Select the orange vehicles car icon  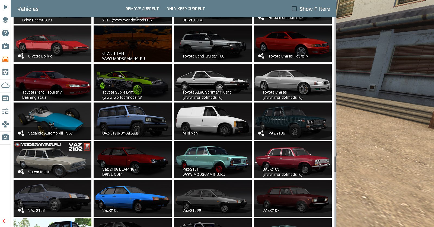(x=5, y=59)
